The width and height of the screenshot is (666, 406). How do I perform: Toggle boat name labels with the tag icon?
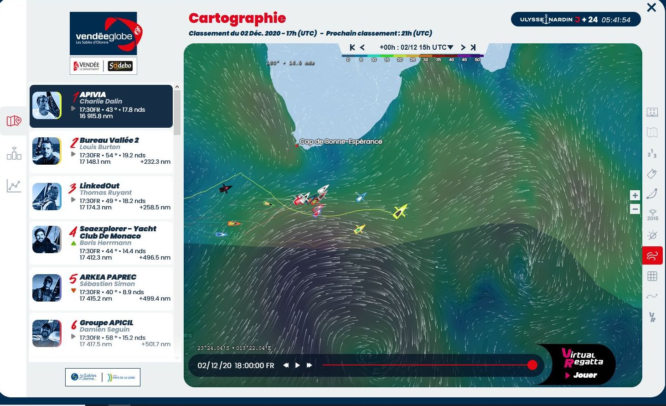coord(652,174)
